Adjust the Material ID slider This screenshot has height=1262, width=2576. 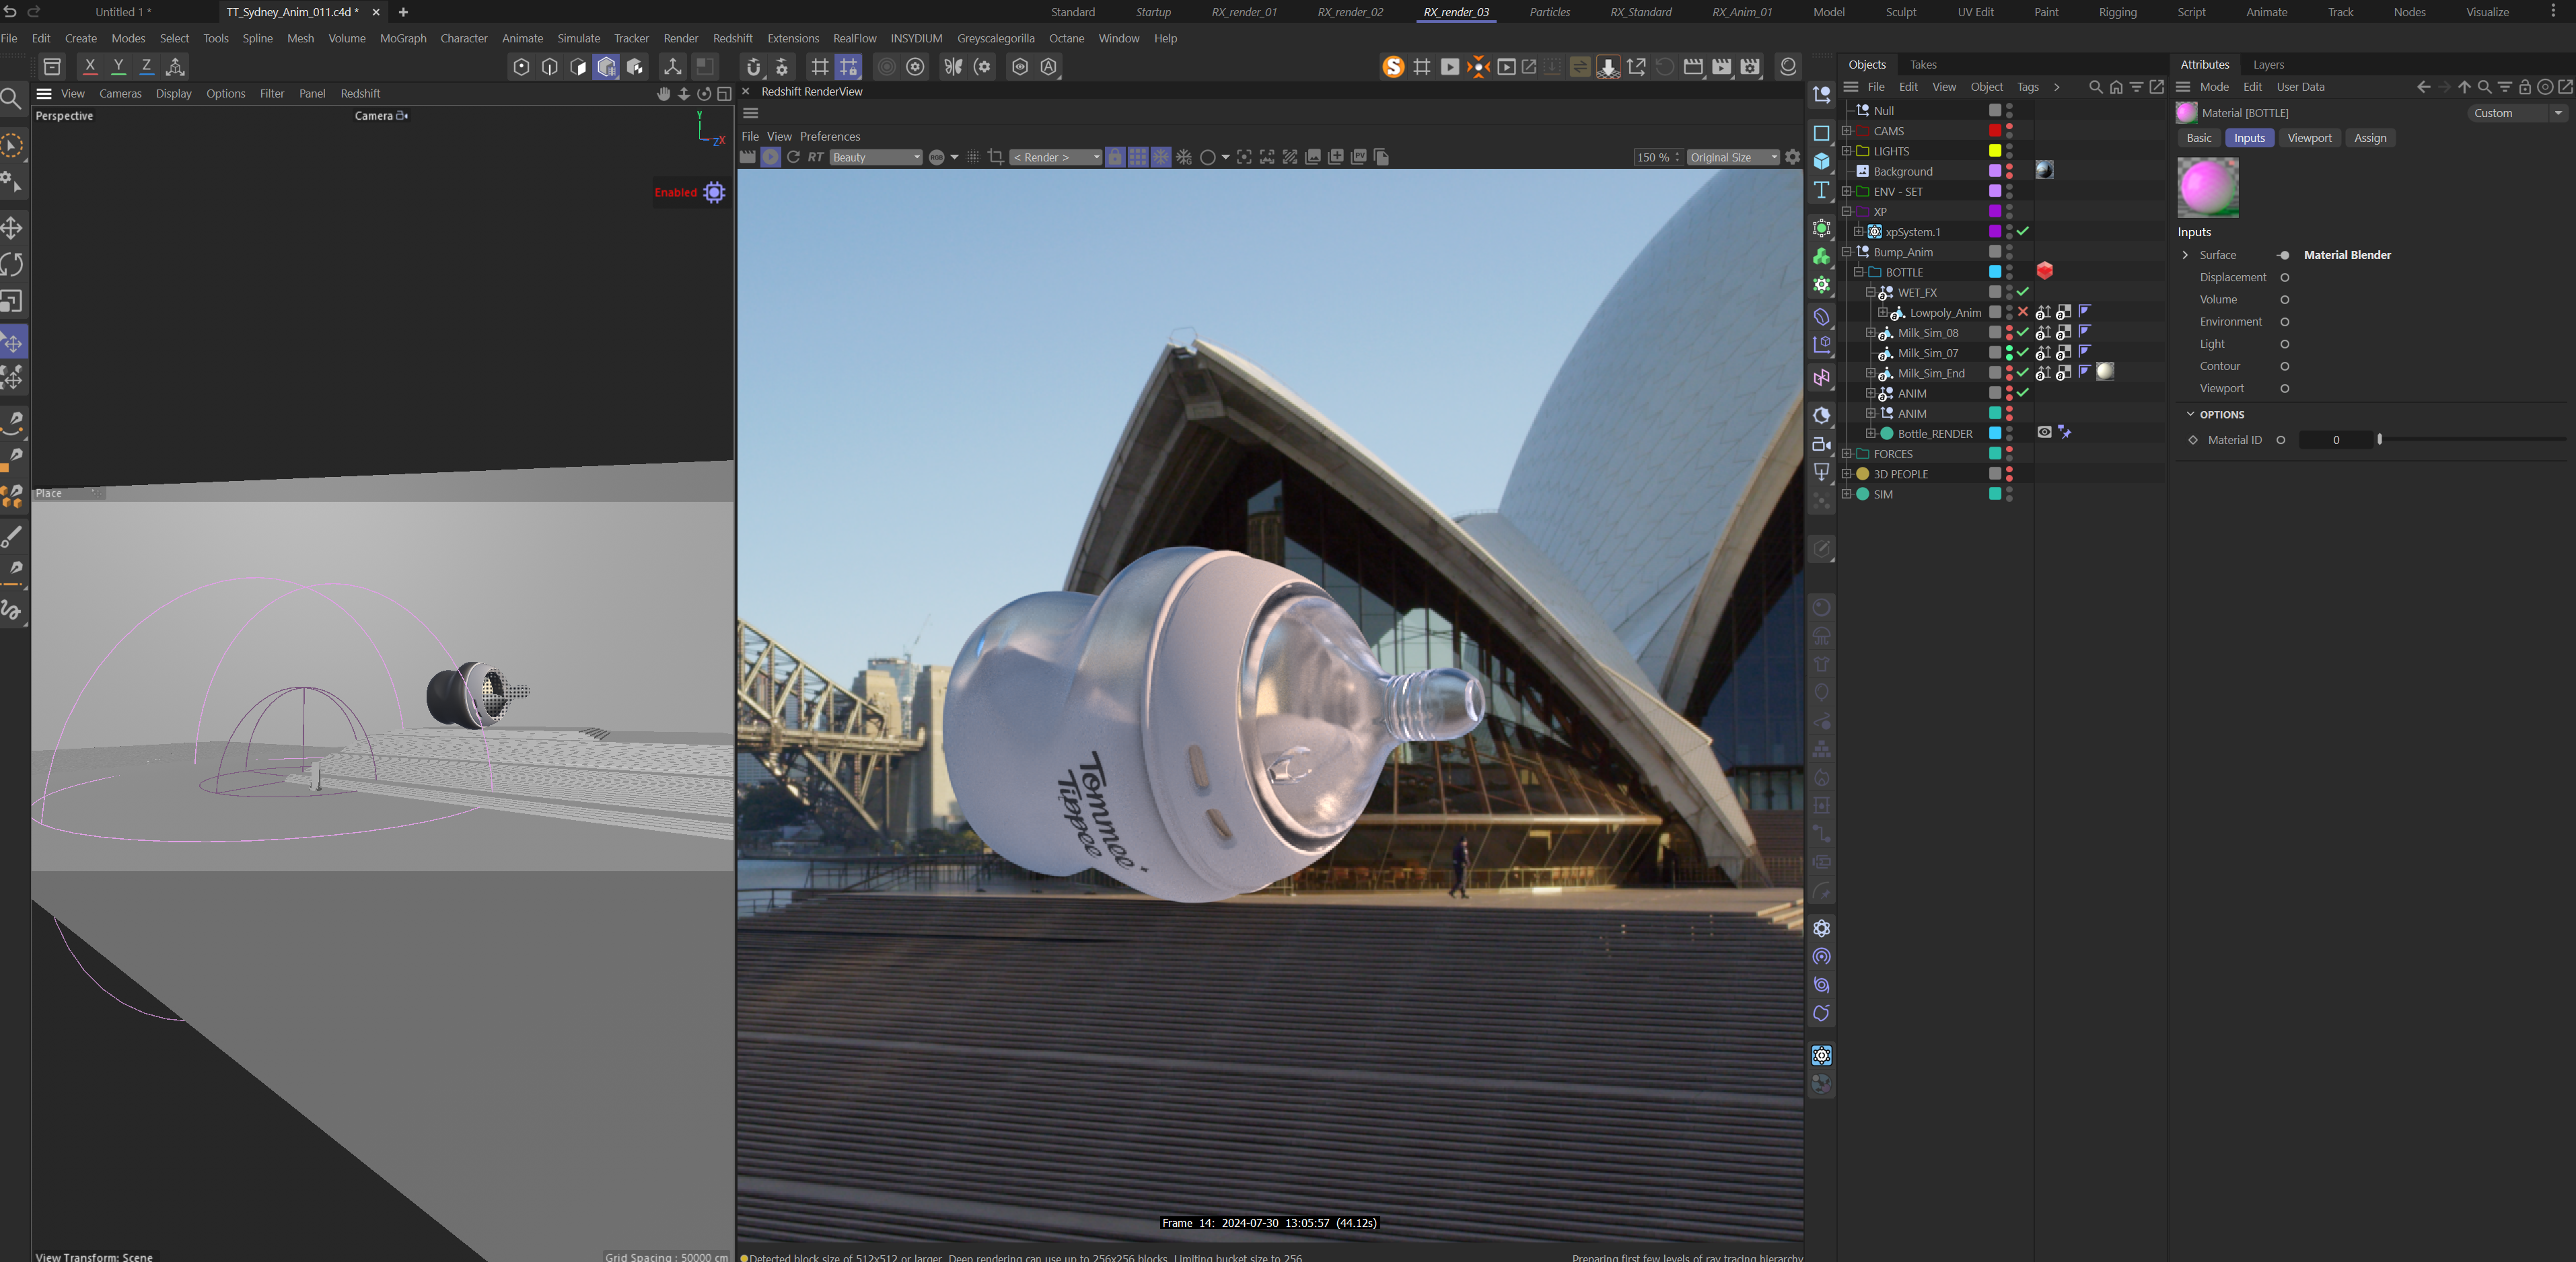[2472, 439]
